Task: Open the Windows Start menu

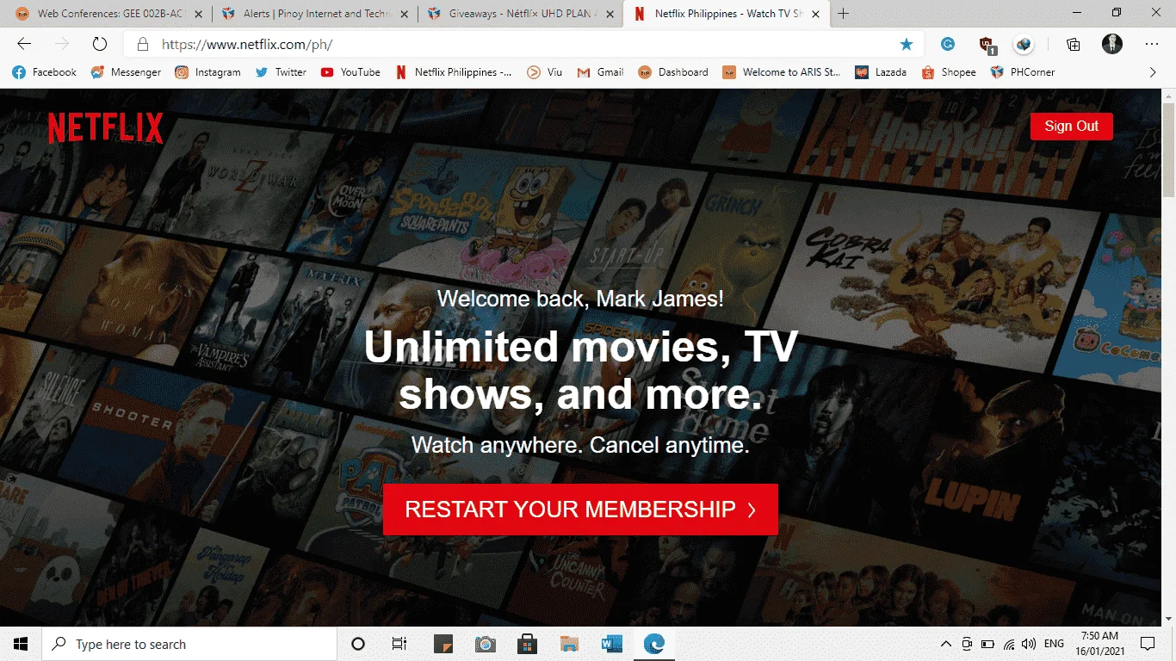Action: 21,644
